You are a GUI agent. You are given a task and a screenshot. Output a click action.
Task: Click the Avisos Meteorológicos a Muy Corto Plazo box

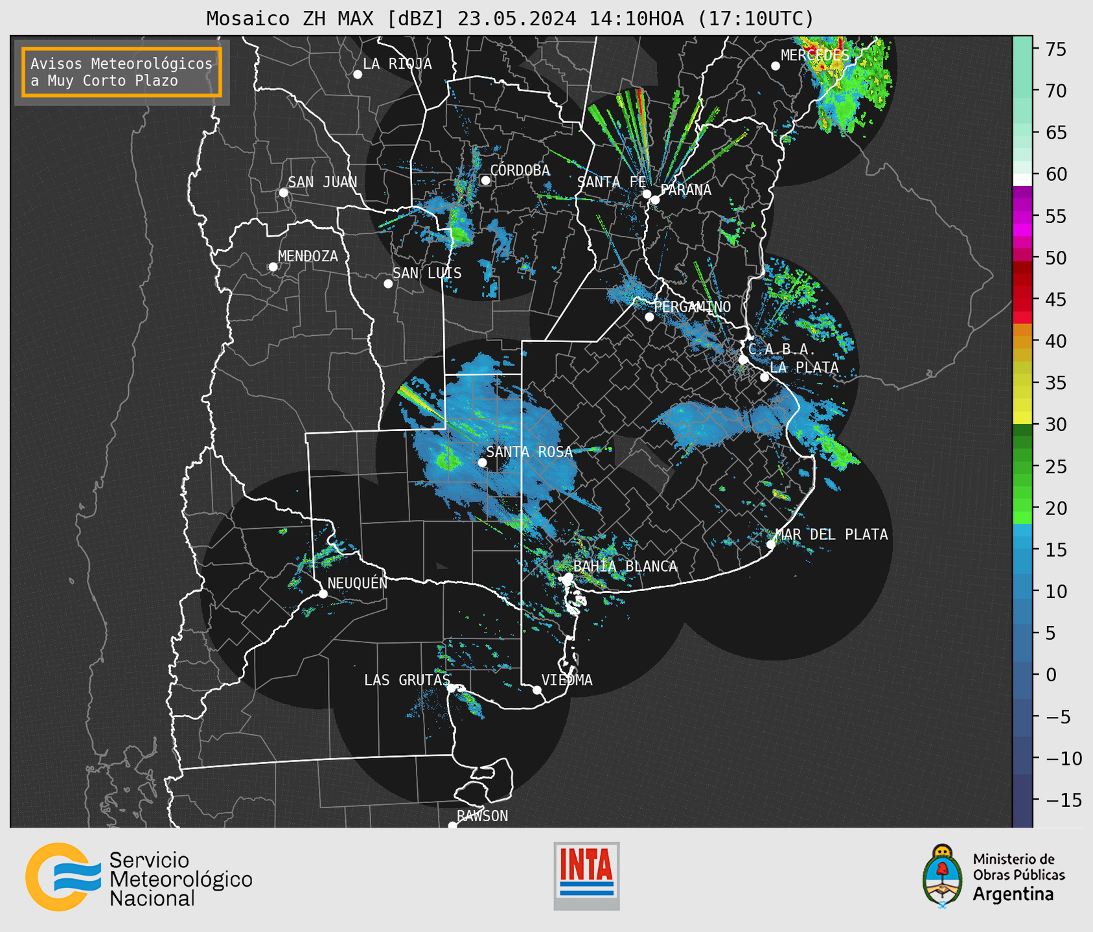tap(122, 72)
